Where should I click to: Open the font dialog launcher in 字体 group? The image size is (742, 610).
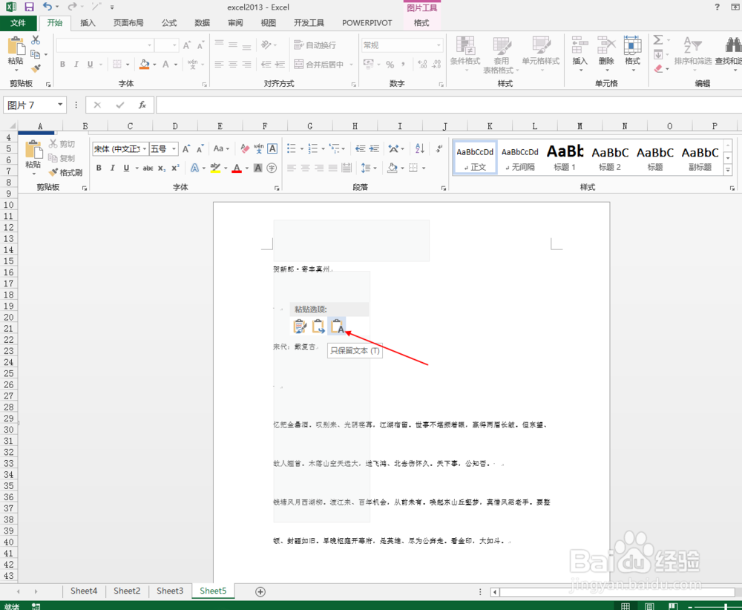(x=205, y=85)
